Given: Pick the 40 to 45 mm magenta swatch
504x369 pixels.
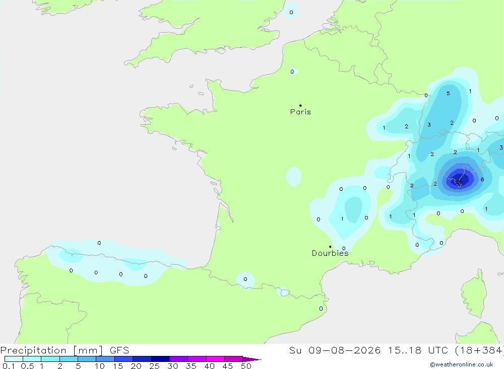Looking at the screenshot, I should (215, 359).
